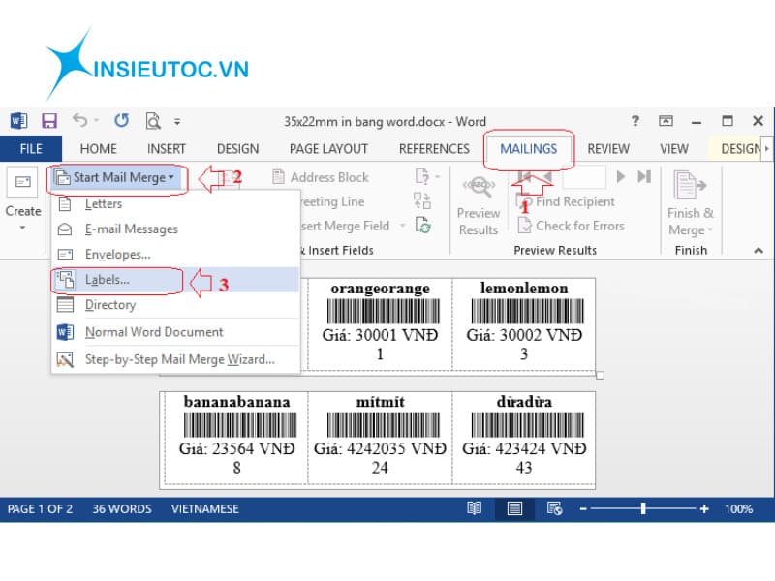Click the Save icon in quick access toolbar

coord(48,121)
